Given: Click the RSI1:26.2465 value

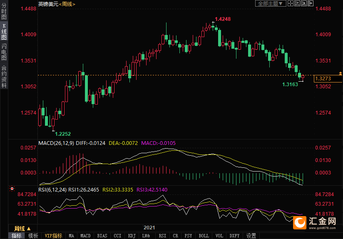Looking at the screenshot, I should [x=84, y=189].
